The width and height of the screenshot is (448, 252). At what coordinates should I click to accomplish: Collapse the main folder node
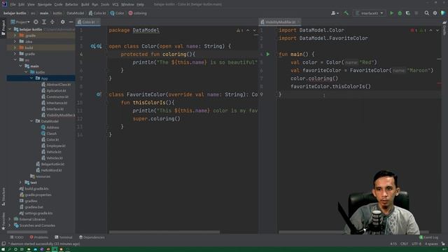tap(21, 66)
